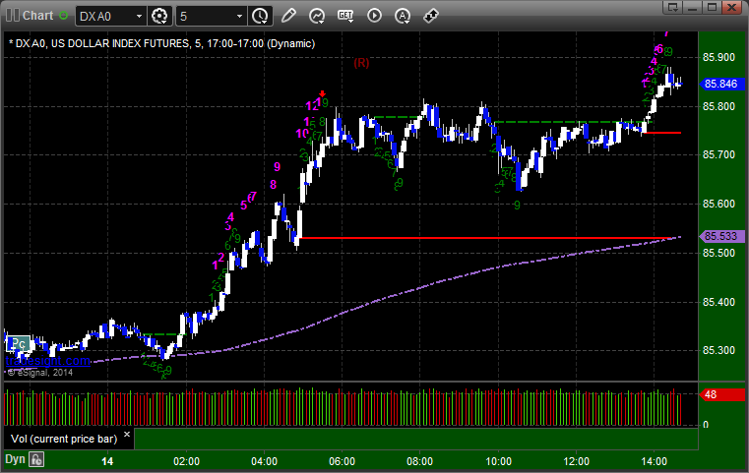Open the time template clock menu
749x473 pixels.
point(260,17)
